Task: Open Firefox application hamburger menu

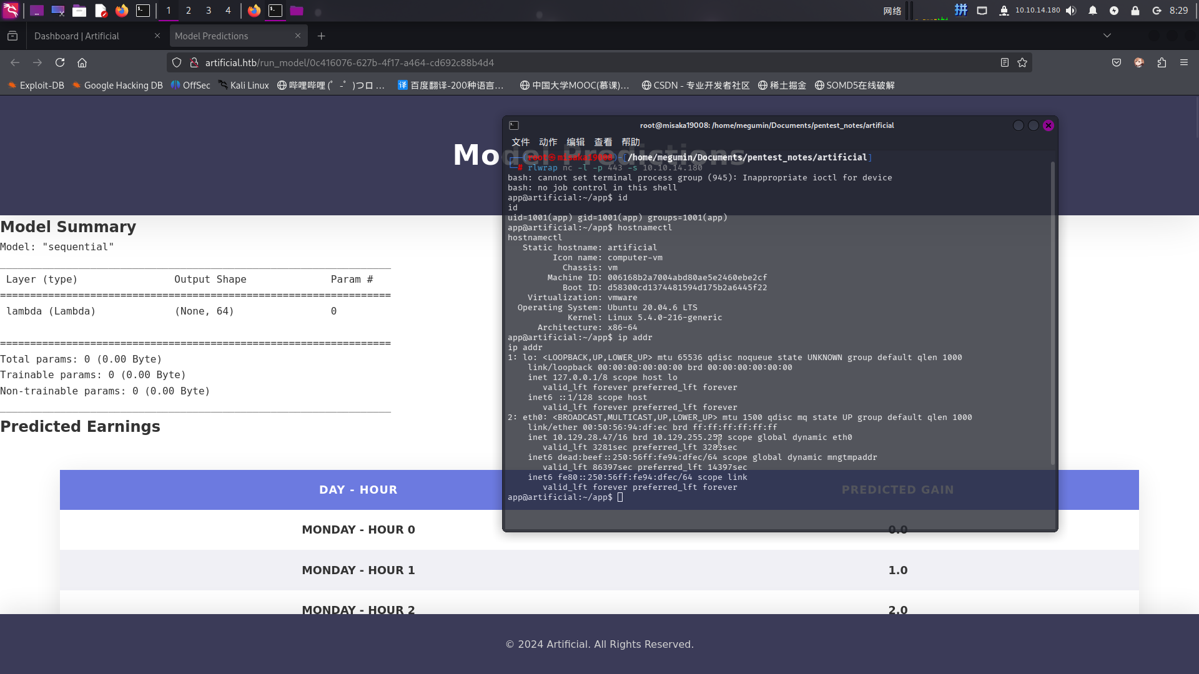Action: [x=1184, y=62]
